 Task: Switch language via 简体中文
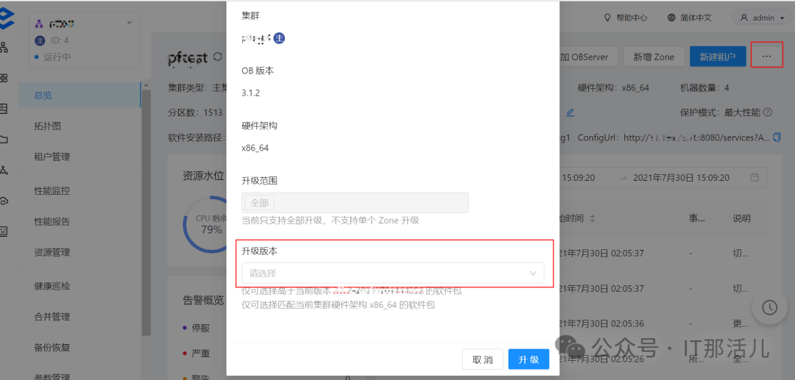pos(696,18)
